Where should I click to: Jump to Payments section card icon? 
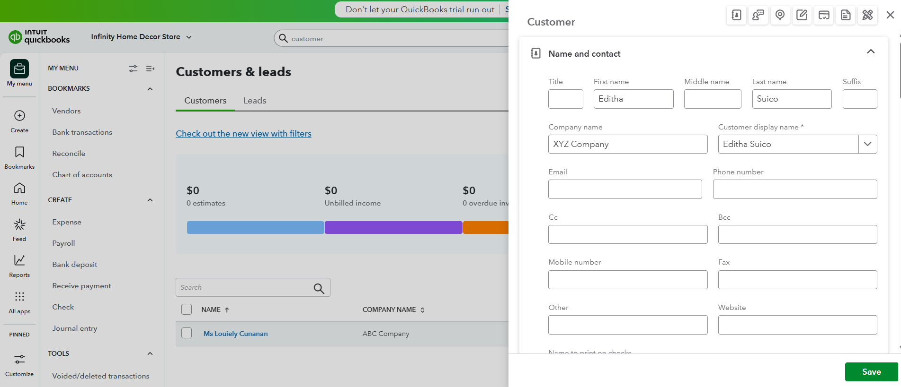824,15
